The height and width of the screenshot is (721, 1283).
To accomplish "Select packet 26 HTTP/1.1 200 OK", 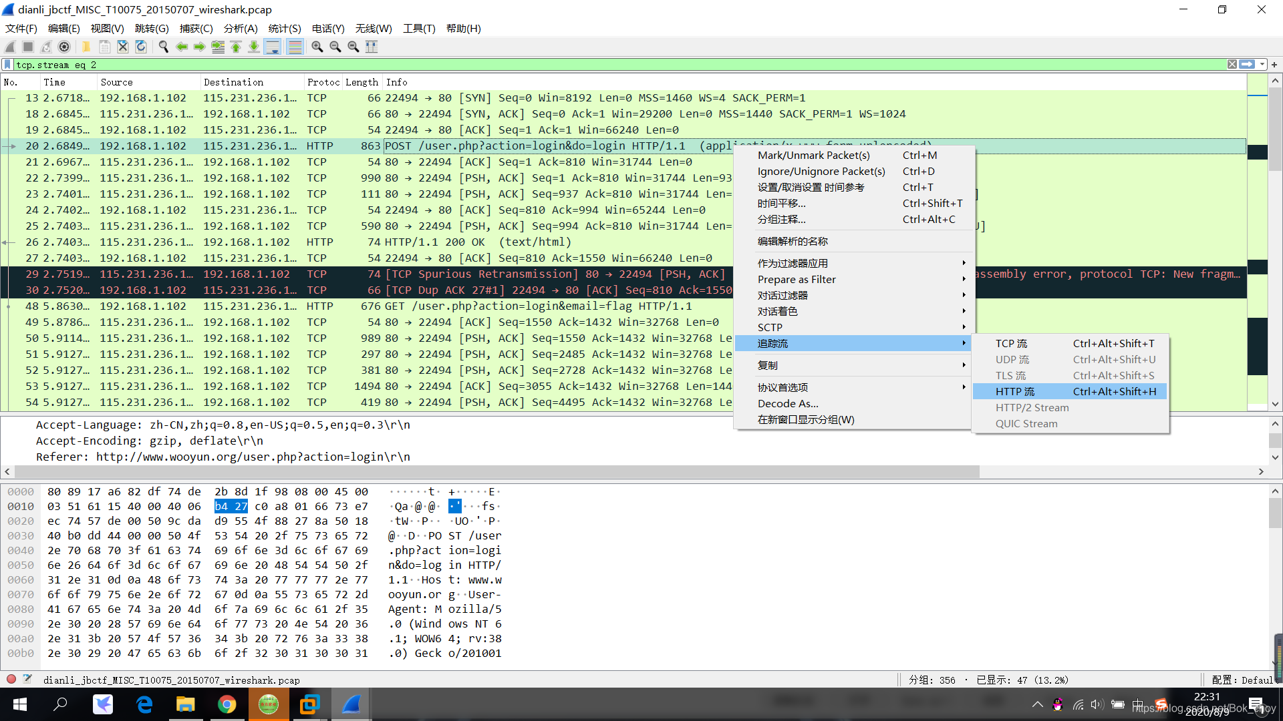I will [x=368, y=242].
